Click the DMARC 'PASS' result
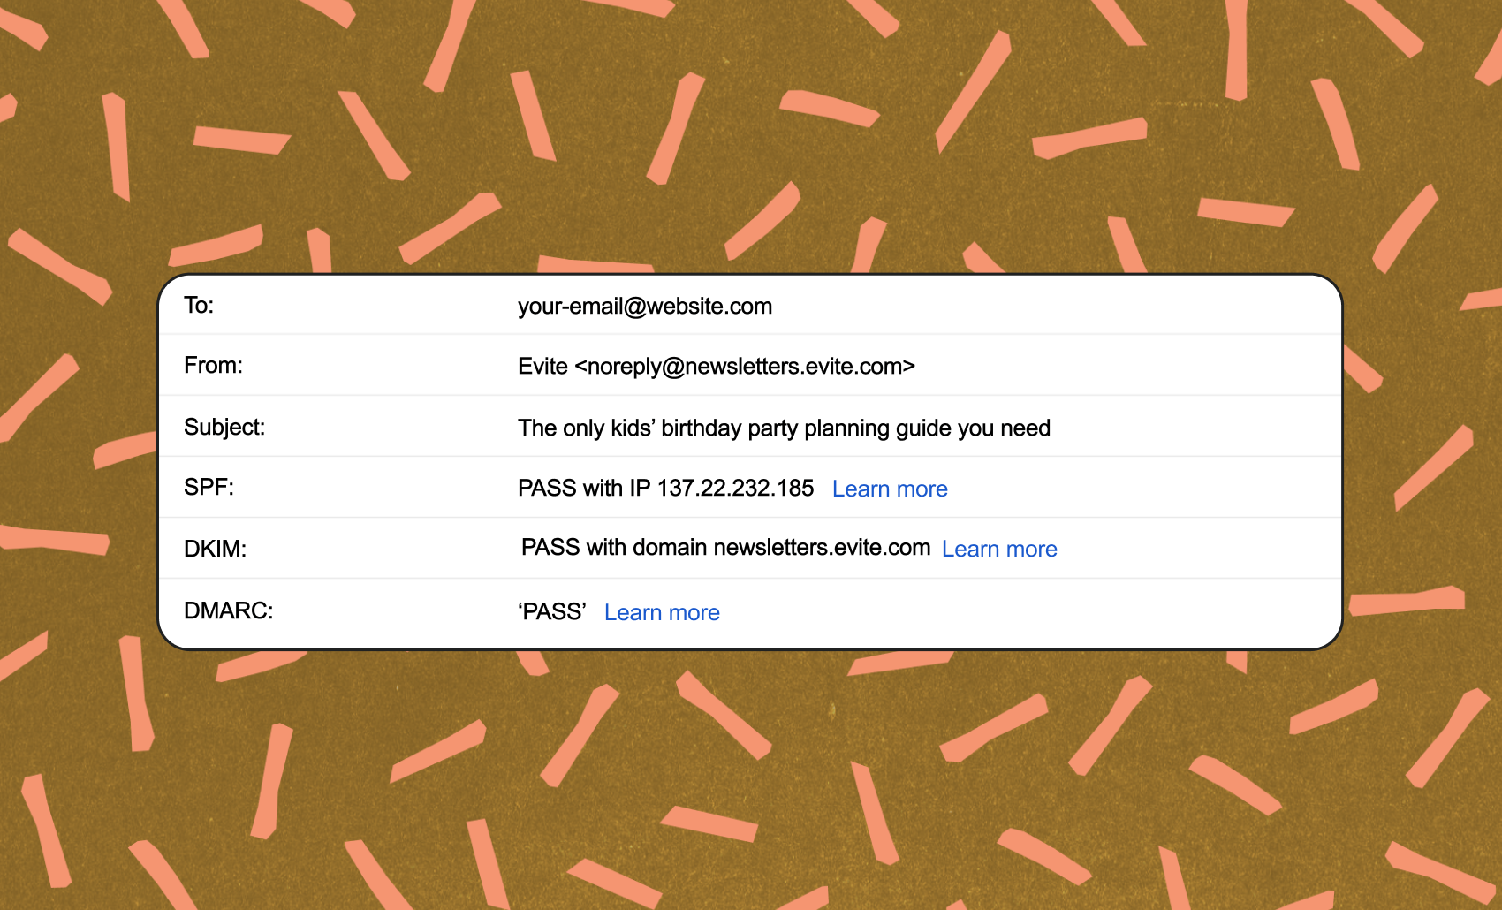 [552, 611]
